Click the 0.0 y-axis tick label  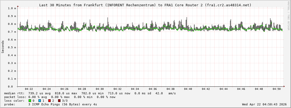[10, 86]
